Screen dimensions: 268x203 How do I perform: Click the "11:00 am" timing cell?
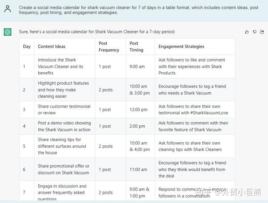point(138,170)
